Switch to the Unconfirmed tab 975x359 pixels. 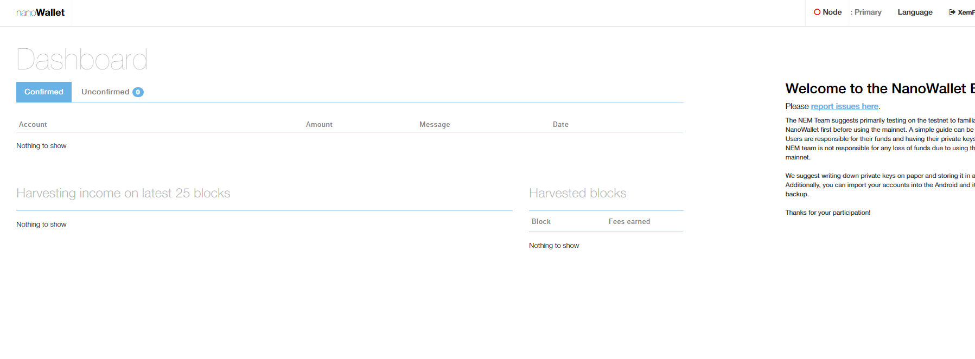(112, 92)
